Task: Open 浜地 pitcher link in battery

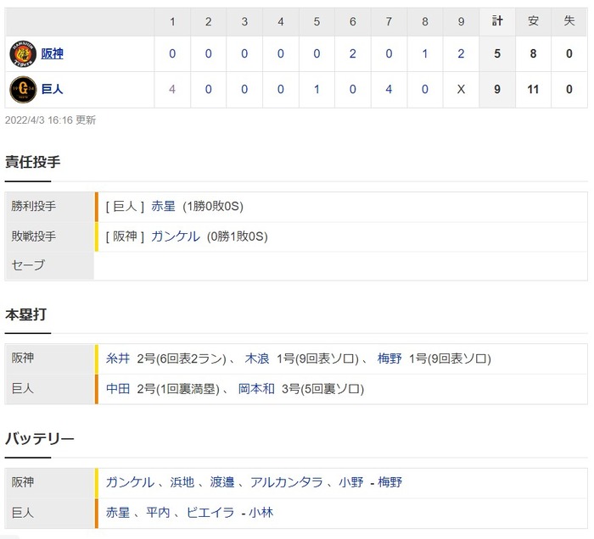Action: [182, 482]
